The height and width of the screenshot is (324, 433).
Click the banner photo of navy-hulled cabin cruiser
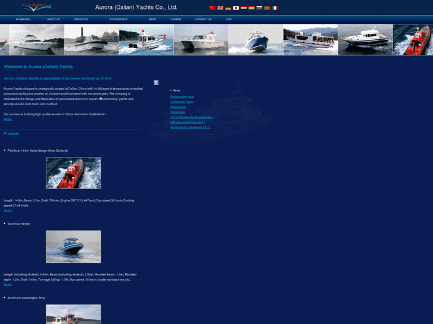[365, 40]
